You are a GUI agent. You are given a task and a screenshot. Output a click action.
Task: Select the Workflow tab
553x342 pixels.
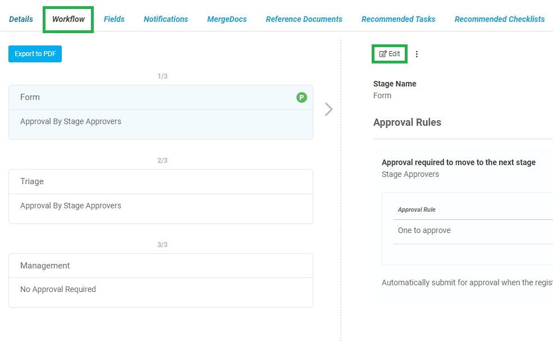(67, 19)
